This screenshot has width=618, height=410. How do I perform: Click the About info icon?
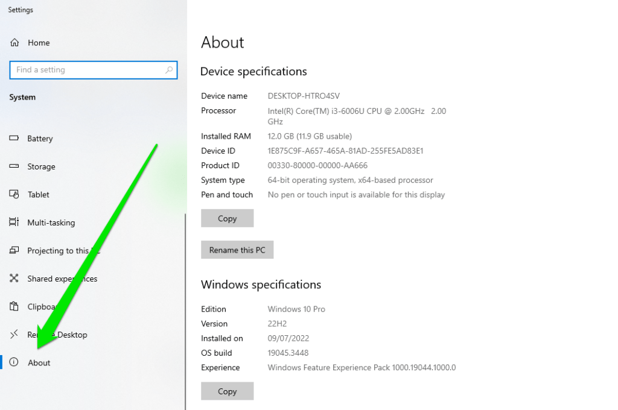click(14, 362)
